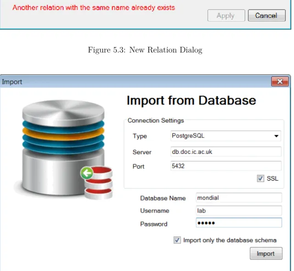Click the 'Figure 5.3: New Relation Dialog' caption

click(x=145, y=50)
